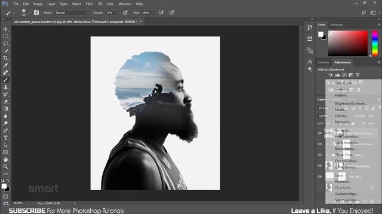
Task: Hide the Levels 1 layer
Action: 320,155
